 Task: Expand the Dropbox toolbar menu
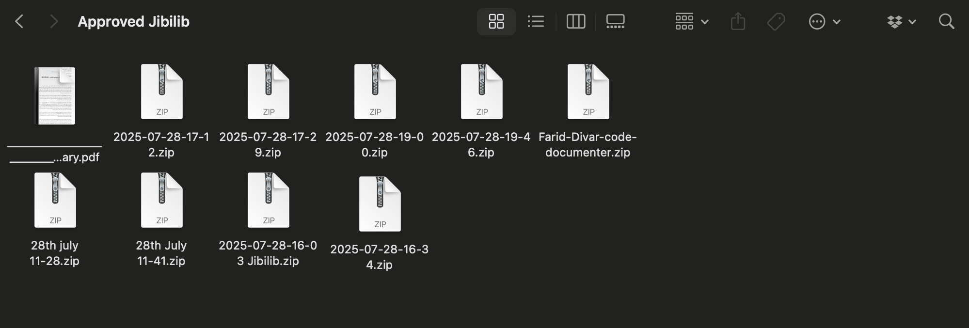coord(902,21)
